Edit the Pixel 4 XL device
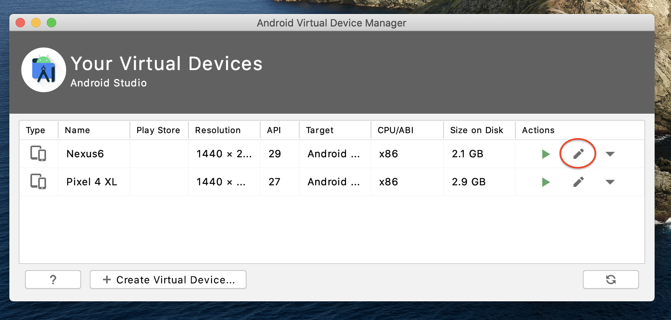 click(578, 182)
